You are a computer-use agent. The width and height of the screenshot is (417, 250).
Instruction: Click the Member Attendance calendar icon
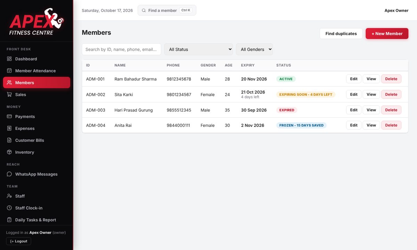tap(9, 71)
